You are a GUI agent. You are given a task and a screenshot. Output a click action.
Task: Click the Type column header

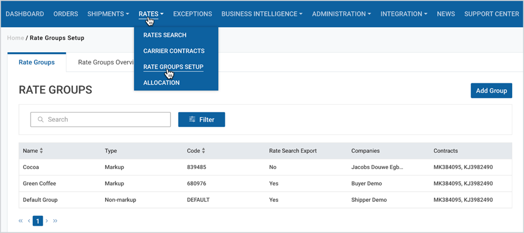[111, 151]
